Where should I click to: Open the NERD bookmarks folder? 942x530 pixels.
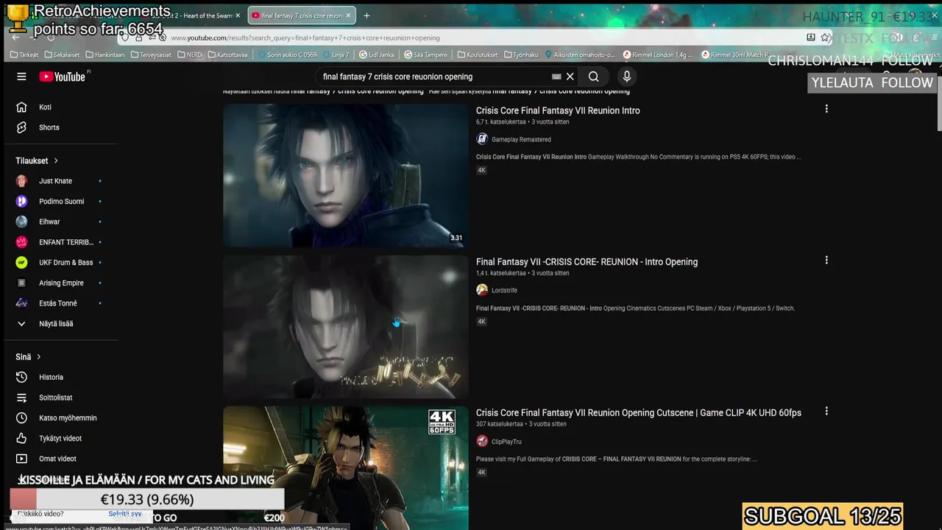[x=190, y=54]
